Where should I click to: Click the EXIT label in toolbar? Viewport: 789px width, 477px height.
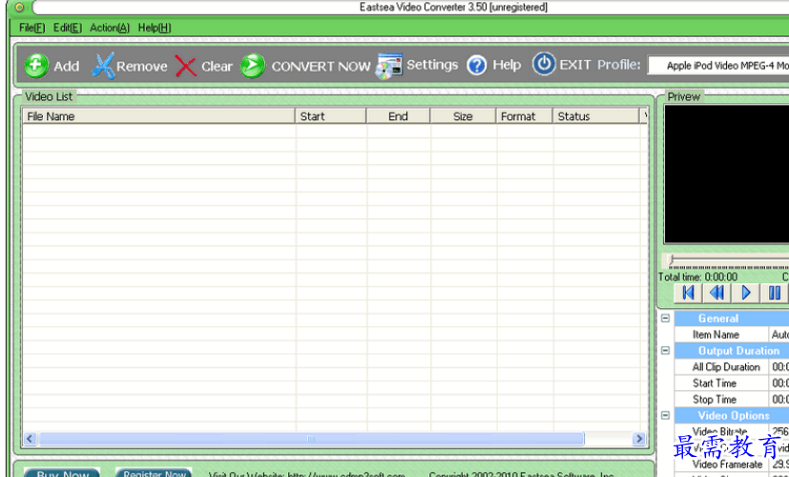point(575,65)
